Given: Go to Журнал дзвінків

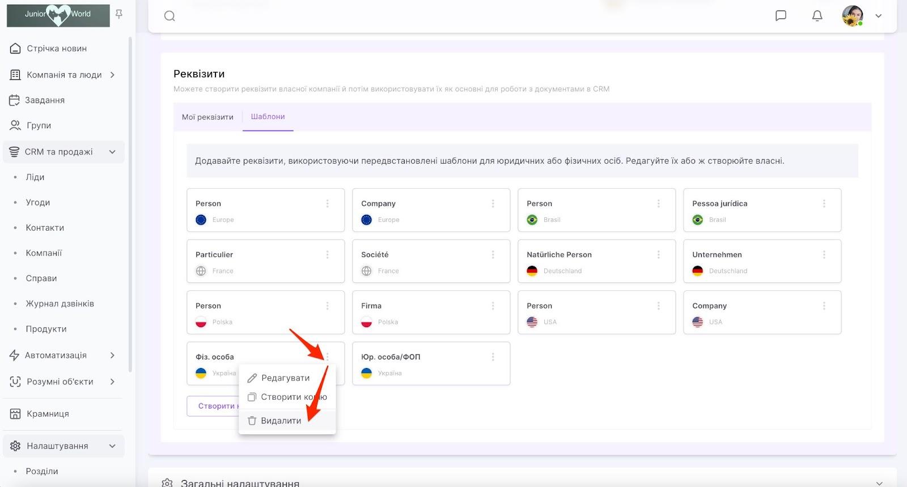Looking at the screenshot, I should click(60, 303).
